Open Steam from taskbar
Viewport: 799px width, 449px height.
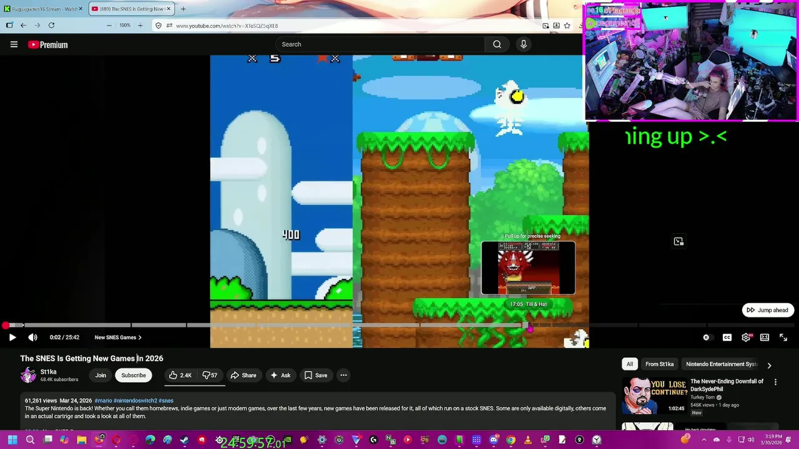[x=184, y=440]
